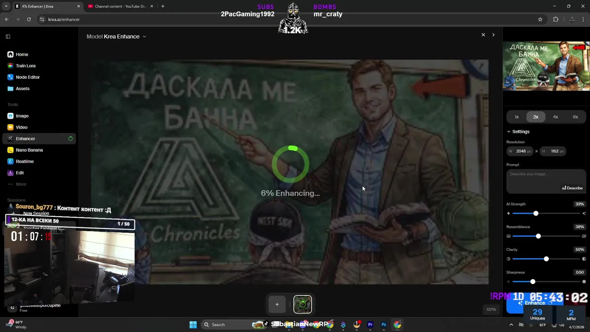Viewport: 590px width, 332px height.
Task: Open tab search dropdown arrow
Action: (6, 6)
